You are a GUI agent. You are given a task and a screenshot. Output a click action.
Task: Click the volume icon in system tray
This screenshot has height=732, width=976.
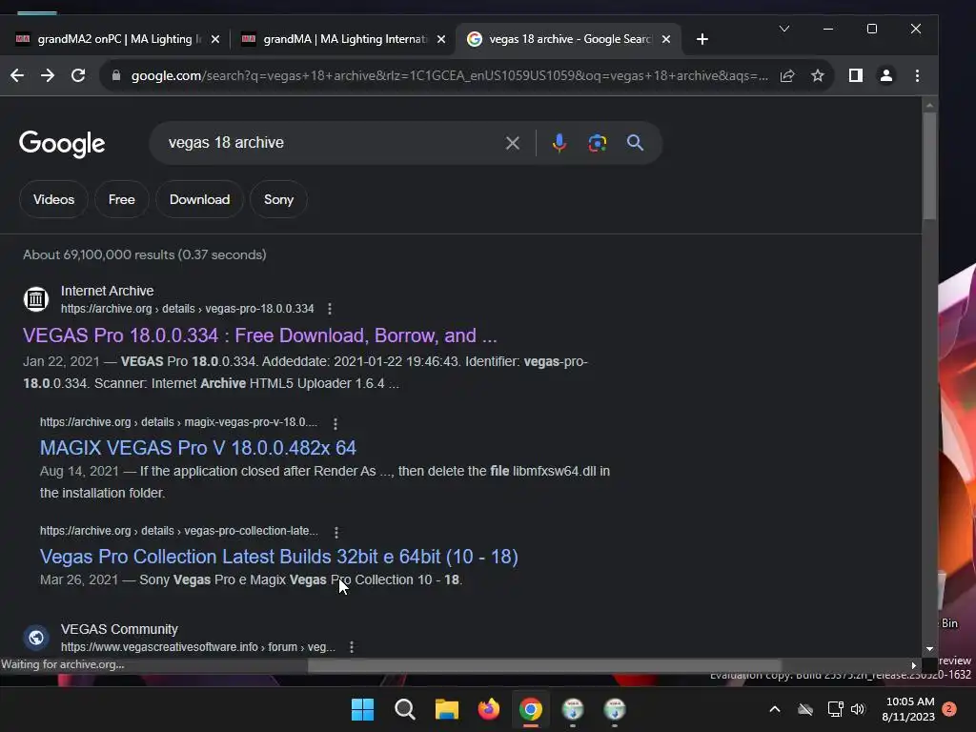pyautogui.click(x=858, y=709)
